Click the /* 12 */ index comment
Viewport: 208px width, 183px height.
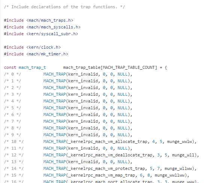(x=14, y=155)
